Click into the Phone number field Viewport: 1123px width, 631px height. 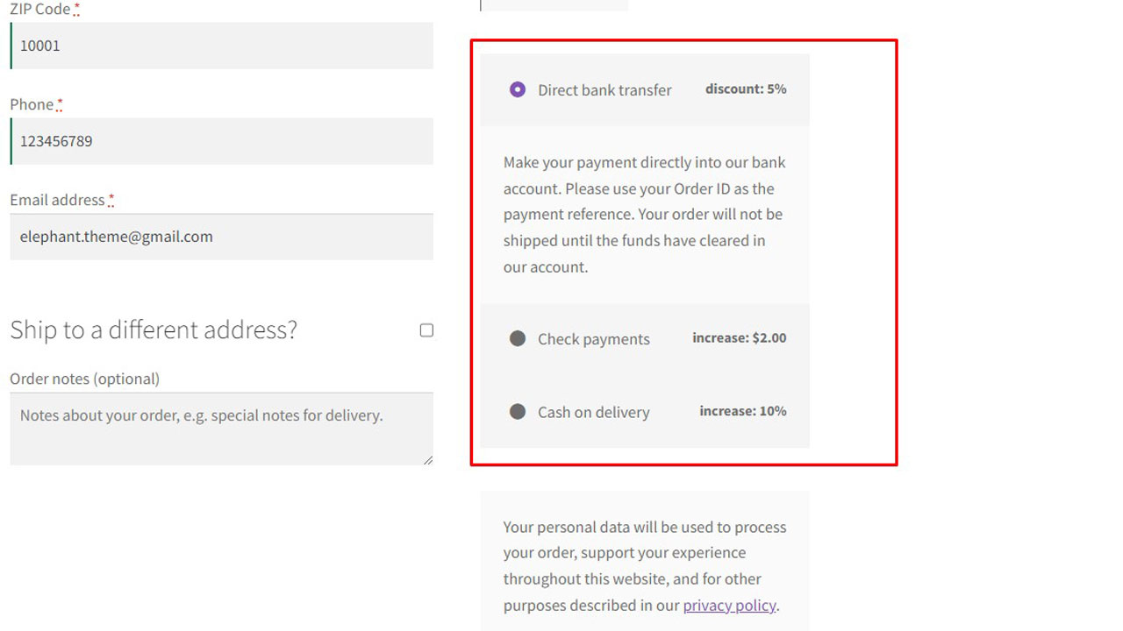click(222, 141)
